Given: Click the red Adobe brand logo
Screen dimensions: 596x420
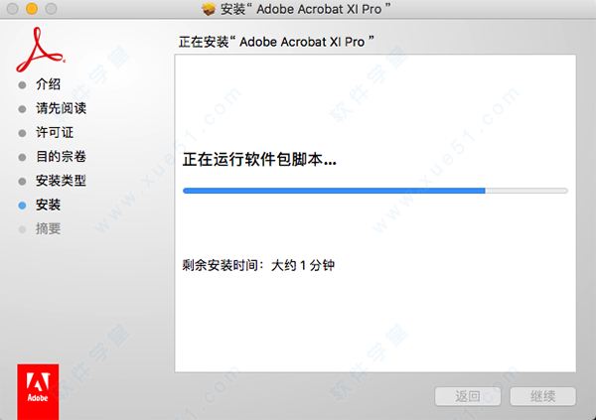Looking at the screenshot, I should pyautogui.click(x=38, y=391).
